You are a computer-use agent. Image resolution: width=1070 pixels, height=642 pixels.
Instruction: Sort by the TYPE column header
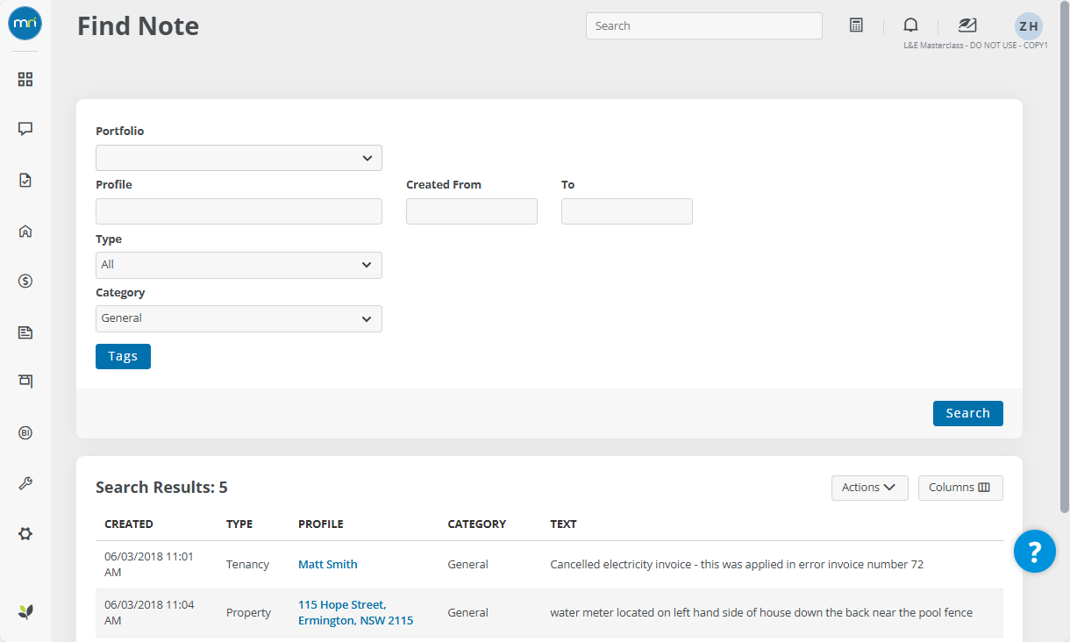tap(239, 524)
